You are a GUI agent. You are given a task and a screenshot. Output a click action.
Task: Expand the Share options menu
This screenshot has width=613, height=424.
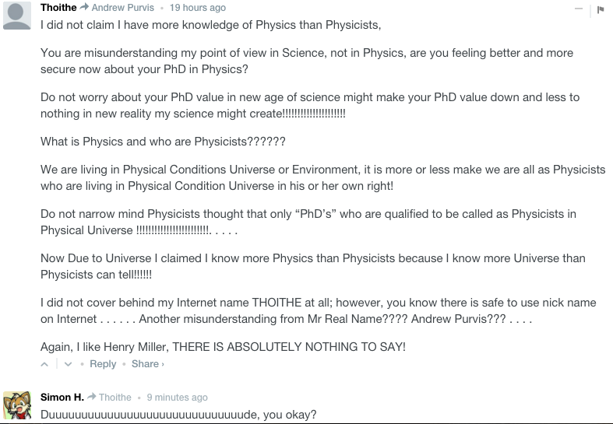pyautogui.click(x=147, y=364)
